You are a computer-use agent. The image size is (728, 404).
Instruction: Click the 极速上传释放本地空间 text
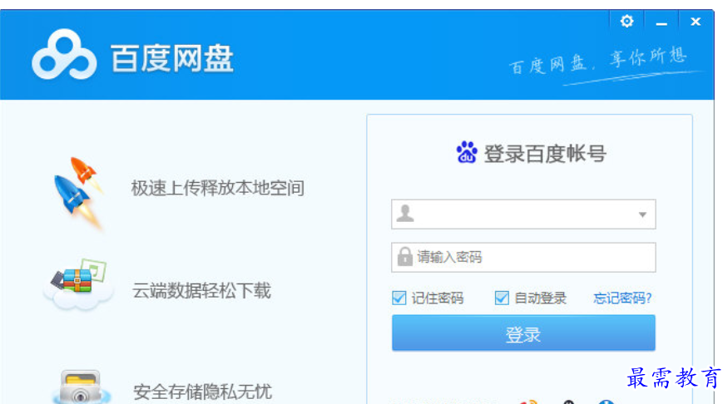(217, 188)
